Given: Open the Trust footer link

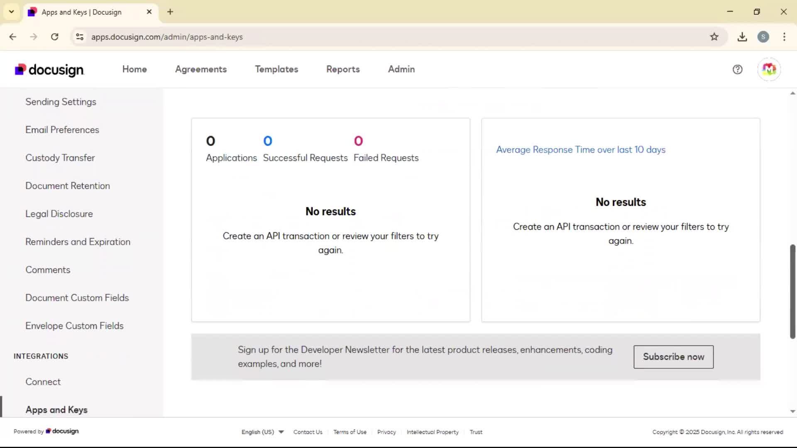Looking at the screenshot, I should coord(476,432).
